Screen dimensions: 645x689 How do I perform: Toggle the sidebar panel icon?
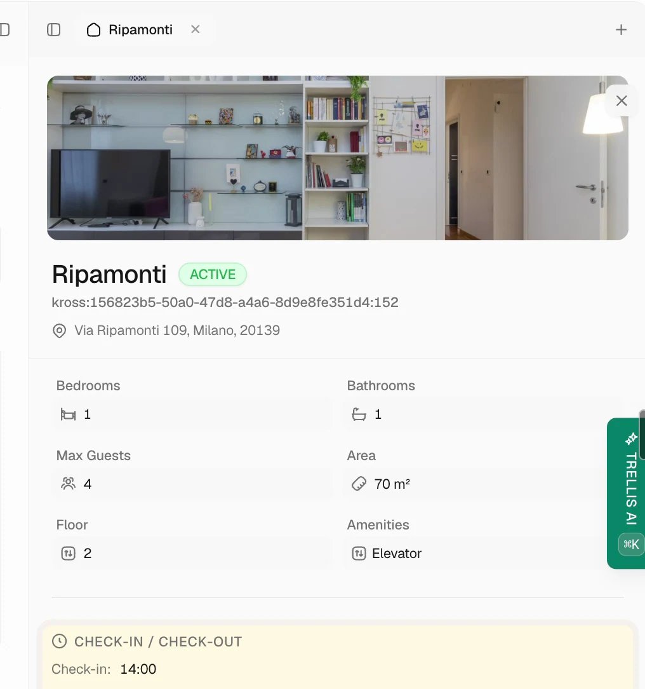pos(53,29)
